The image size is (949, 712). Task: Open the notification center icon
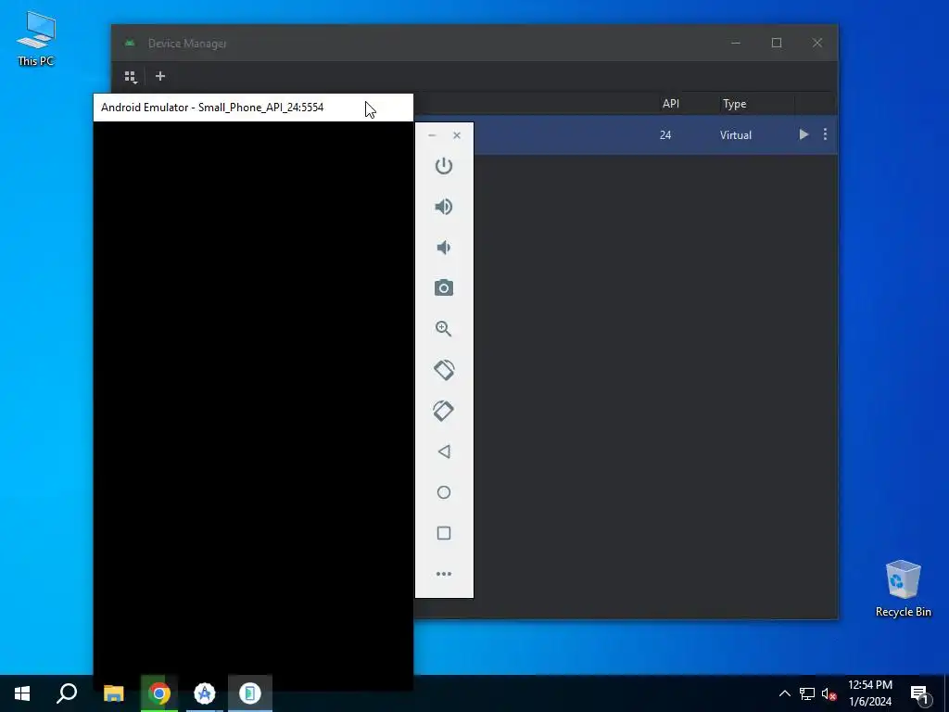[x=919, y=693]
